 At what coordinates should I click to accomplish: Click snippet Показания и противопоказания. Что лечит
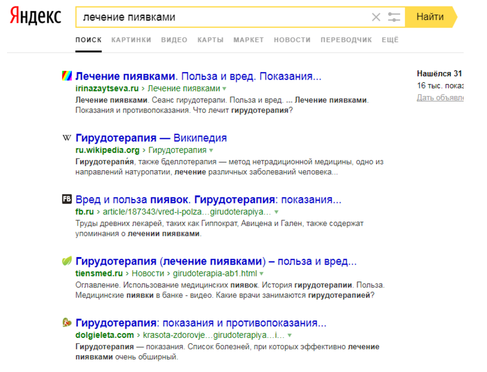tap(184, 111)
